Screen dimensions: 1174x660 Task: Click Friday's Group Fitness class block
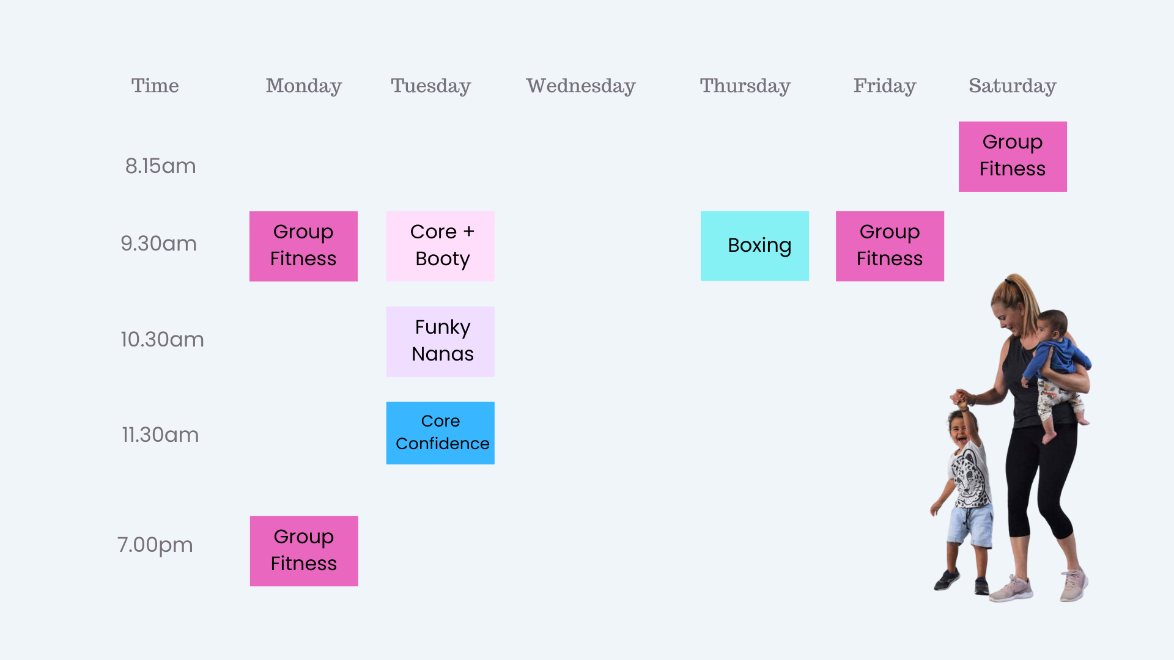point(890,246)
